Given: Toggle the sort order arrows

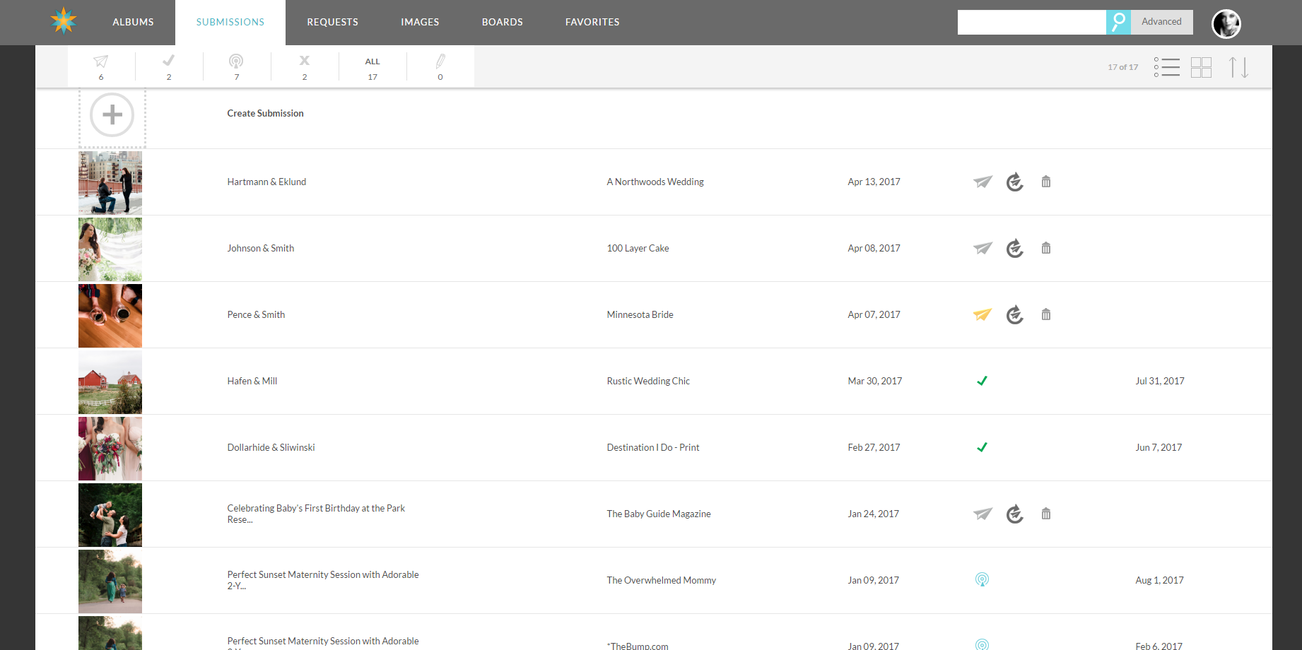Looking at the screenshot, I should (x=1238, y=67).
